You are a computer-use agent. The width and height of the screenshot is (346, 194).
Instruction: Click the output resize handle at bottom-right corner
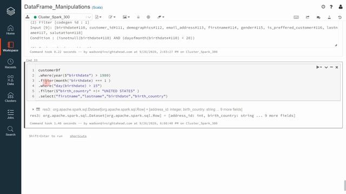(336, 45)
